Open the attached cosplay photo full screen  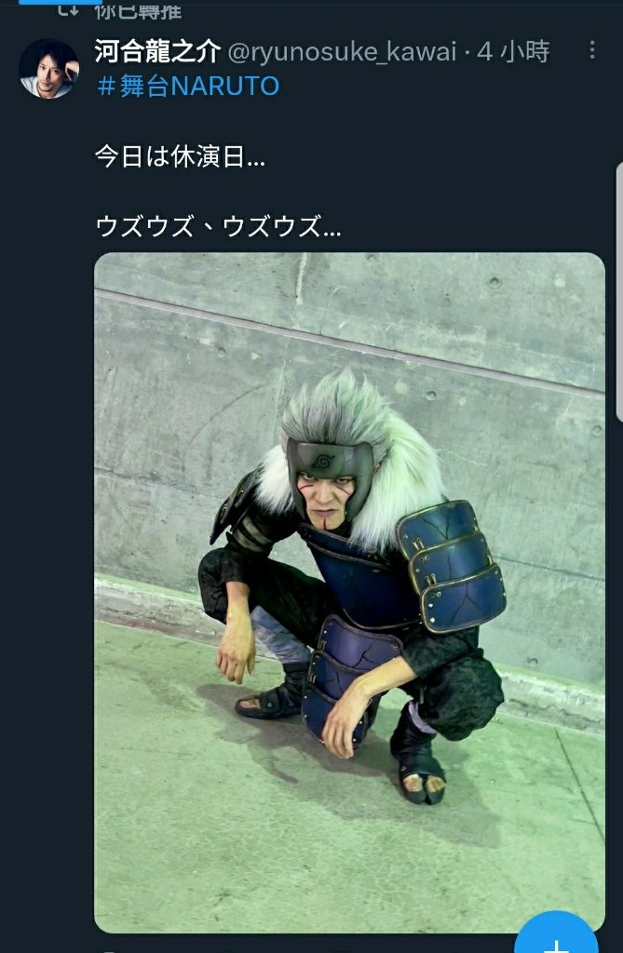[349, 593]
